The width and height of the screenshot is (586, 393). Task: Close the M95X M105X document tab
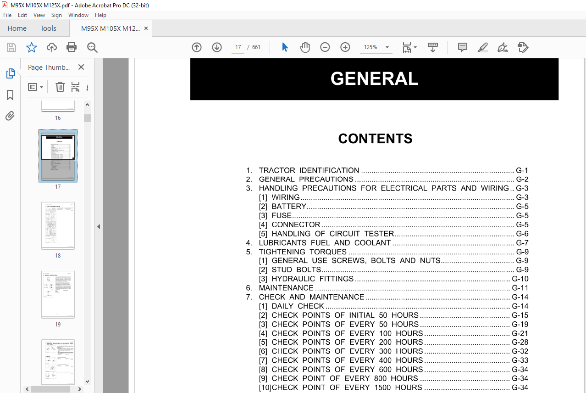146,28
